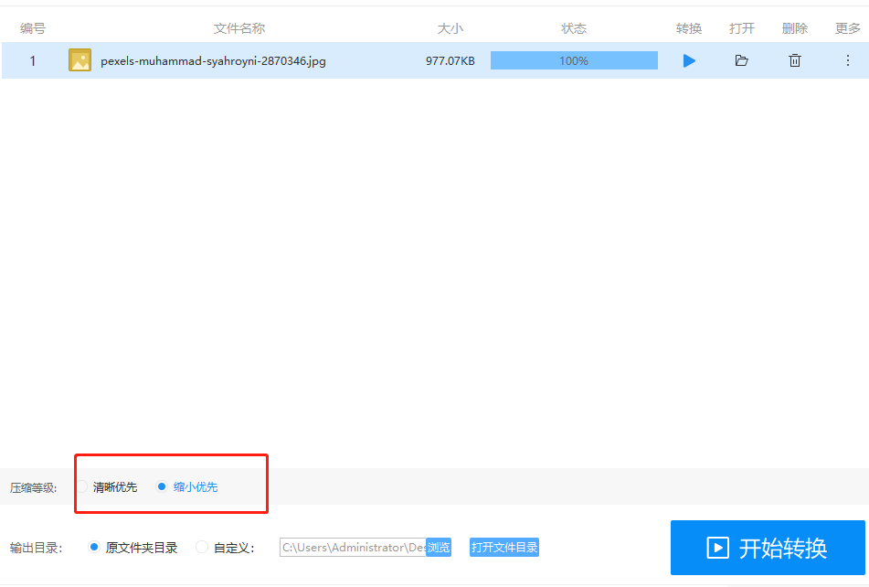This screenshot has width=869, height=587.
Task: Click the 大小 column header
Action: [450, 28]
